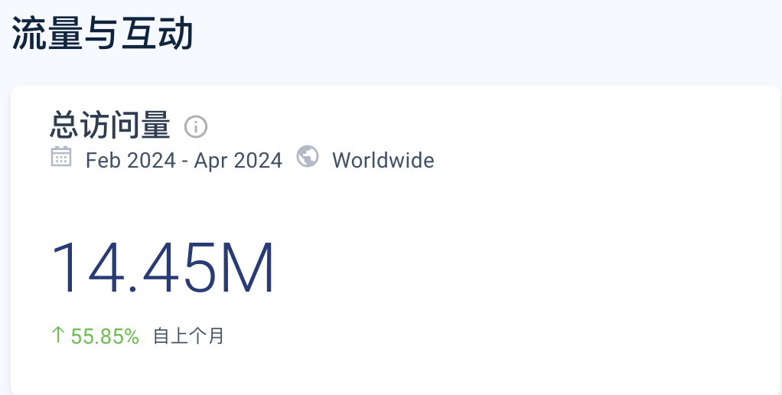The image size is (782, 395).
Task: Click the word 互动 in the heading
Action: click(x=157, y=34)
